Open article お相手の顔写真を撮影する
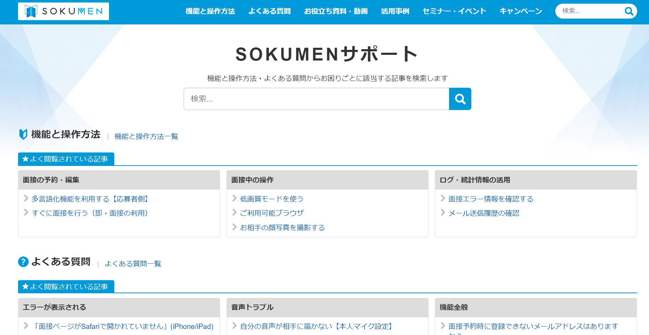 (282, 228)
